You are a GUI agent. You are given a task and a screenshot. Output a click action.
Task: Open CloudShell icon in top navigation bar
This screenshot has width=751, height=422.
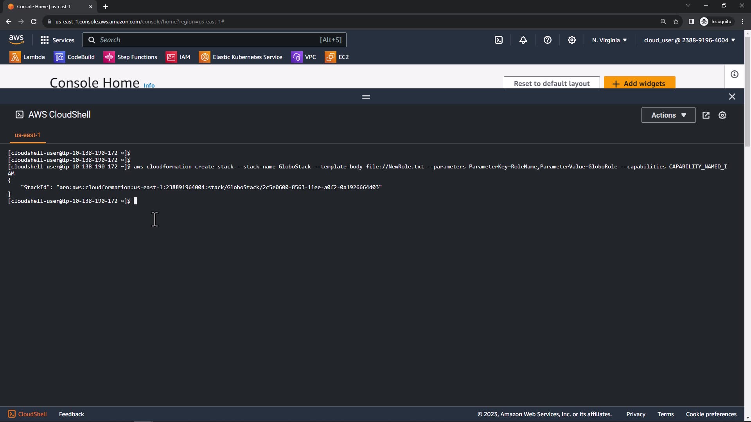coord(499,40)
